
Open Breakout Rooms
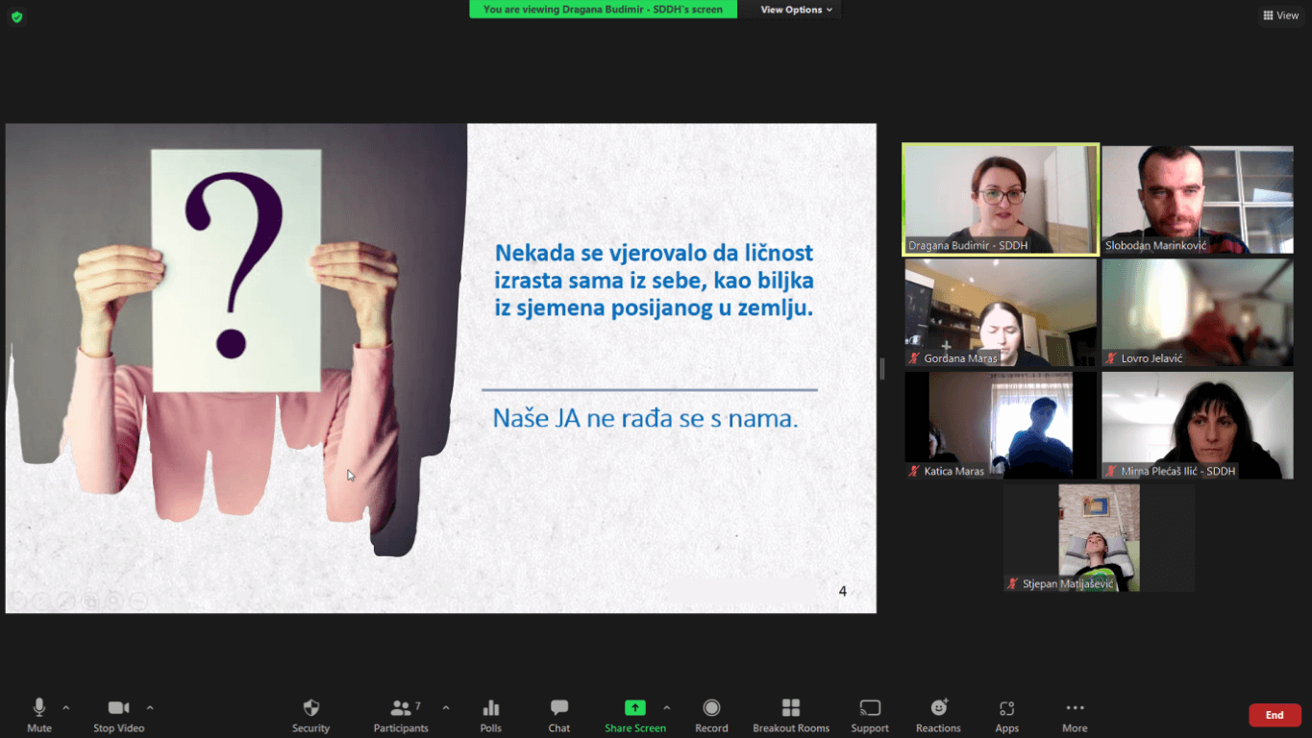(790, 714)
